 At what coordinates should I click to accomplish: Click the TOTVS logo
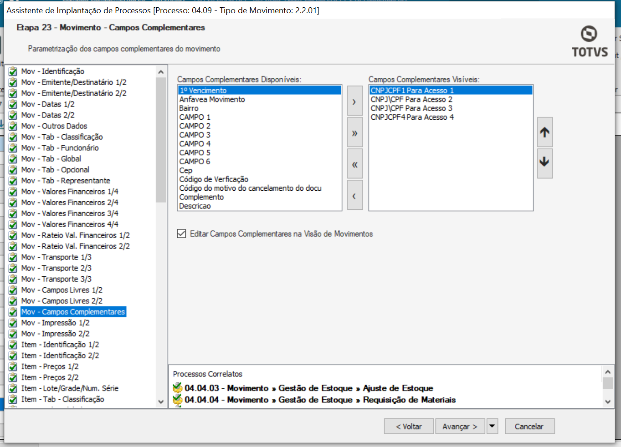coord(590,42)
